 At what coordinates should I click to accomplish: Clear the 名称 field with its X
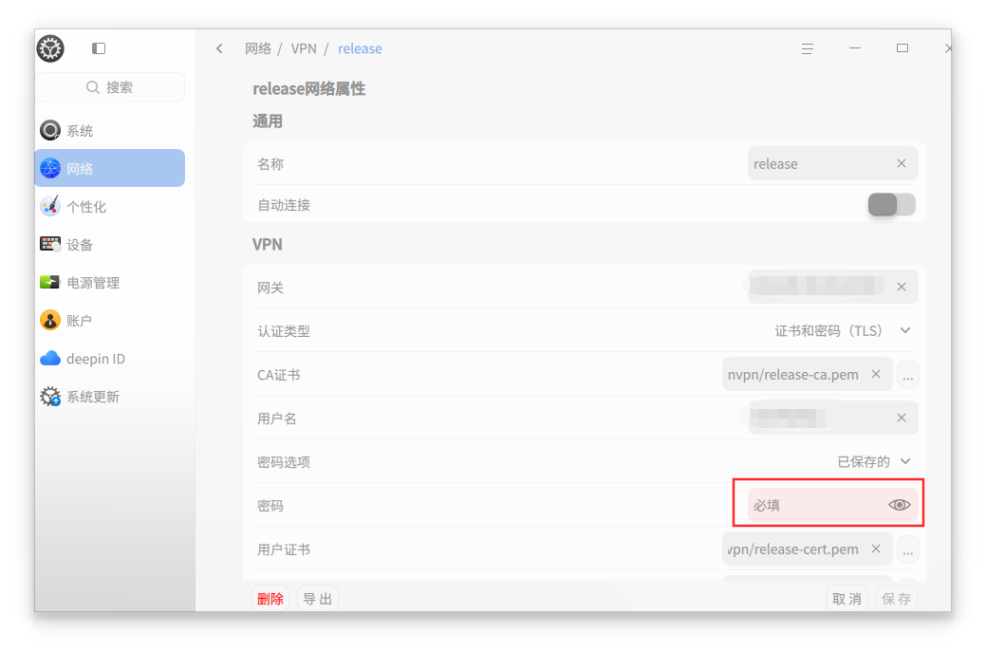(x=902, y=163)
